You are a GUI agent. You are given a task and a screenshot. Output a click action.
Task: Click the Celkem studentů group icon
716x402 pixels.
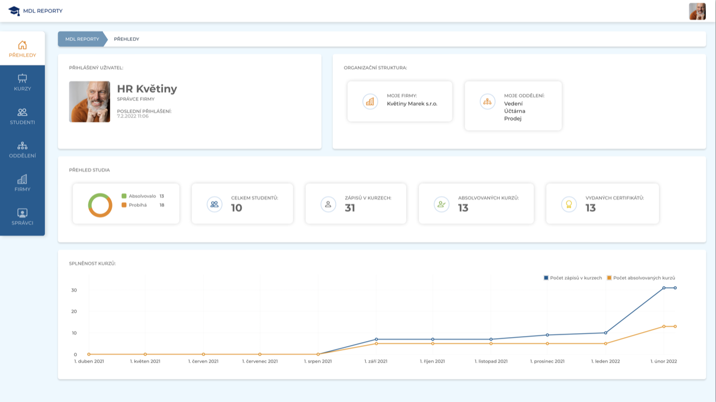[x=214, y=204]
